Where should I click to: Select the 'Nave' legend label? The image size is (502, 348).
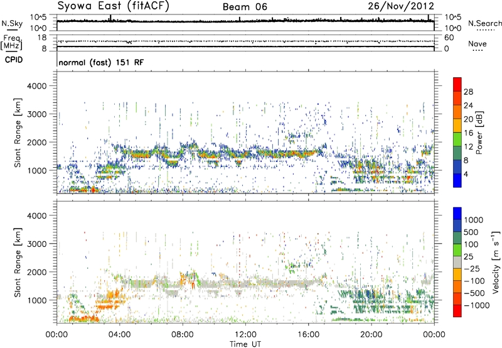(478, 44)
